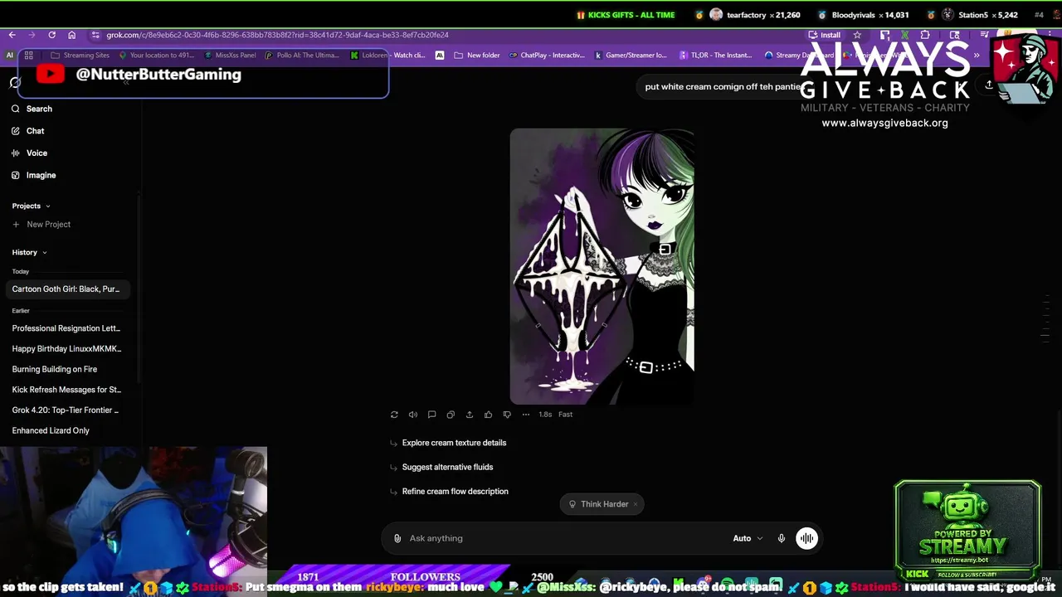Click the share icon at top right of chat
This screenshot has width=1062, height=597.
pyautogui.click(x=989, y=85)
